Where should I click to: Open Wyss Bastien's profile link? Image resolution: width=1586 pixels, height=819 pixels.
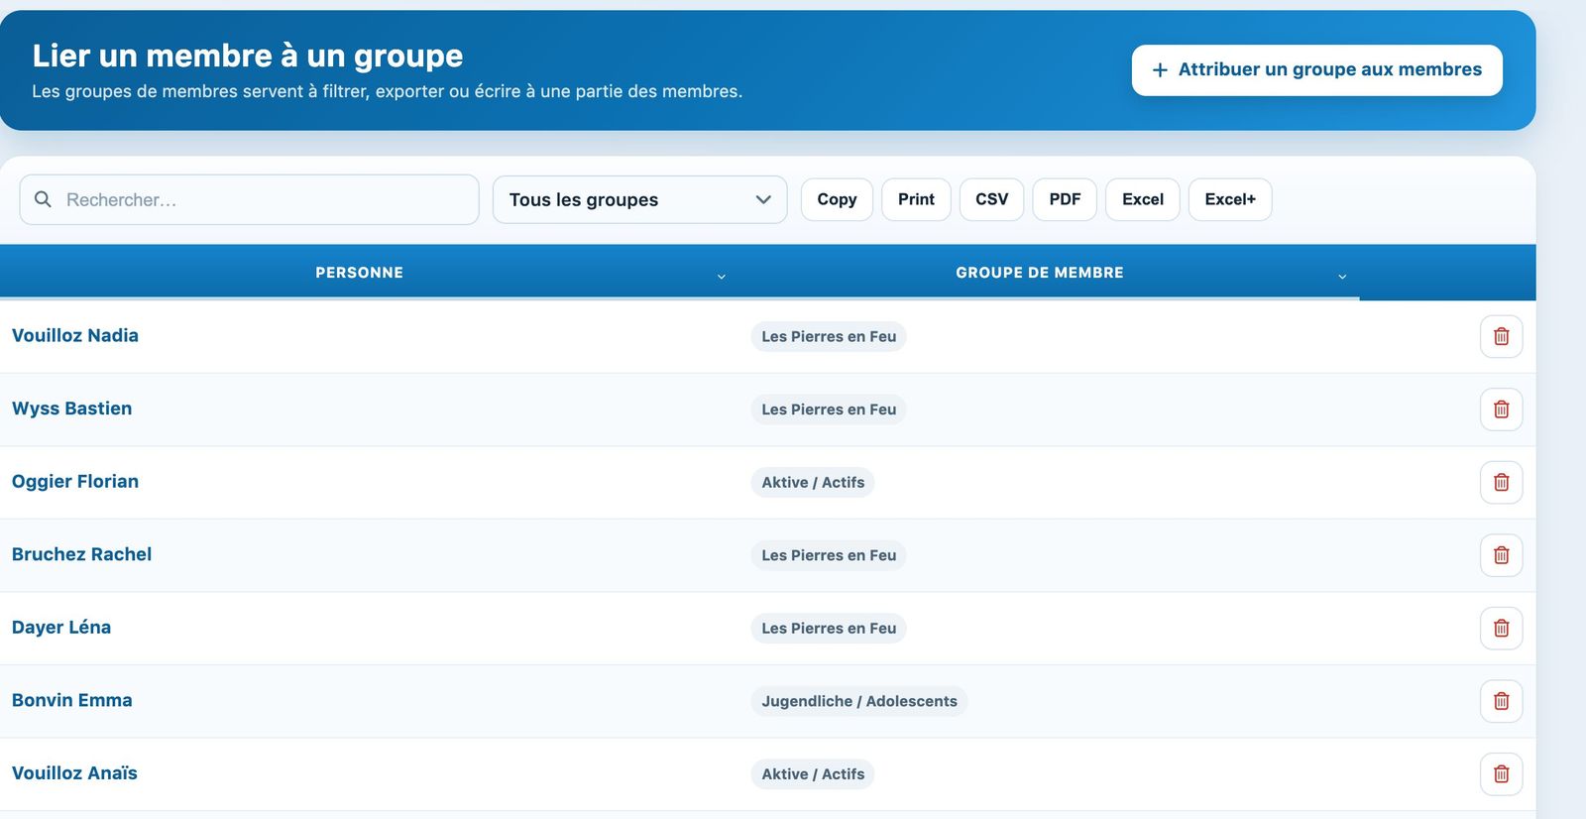click(x=71, y=409)
